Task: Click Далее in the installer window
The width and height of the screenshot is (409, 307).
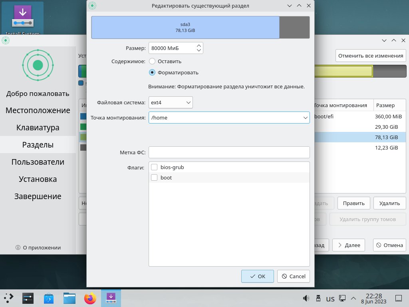Action: (x=349, y=245)
